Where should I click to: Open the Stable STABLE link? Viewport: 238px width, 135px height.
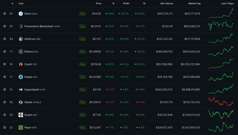(x=33, y=102)
